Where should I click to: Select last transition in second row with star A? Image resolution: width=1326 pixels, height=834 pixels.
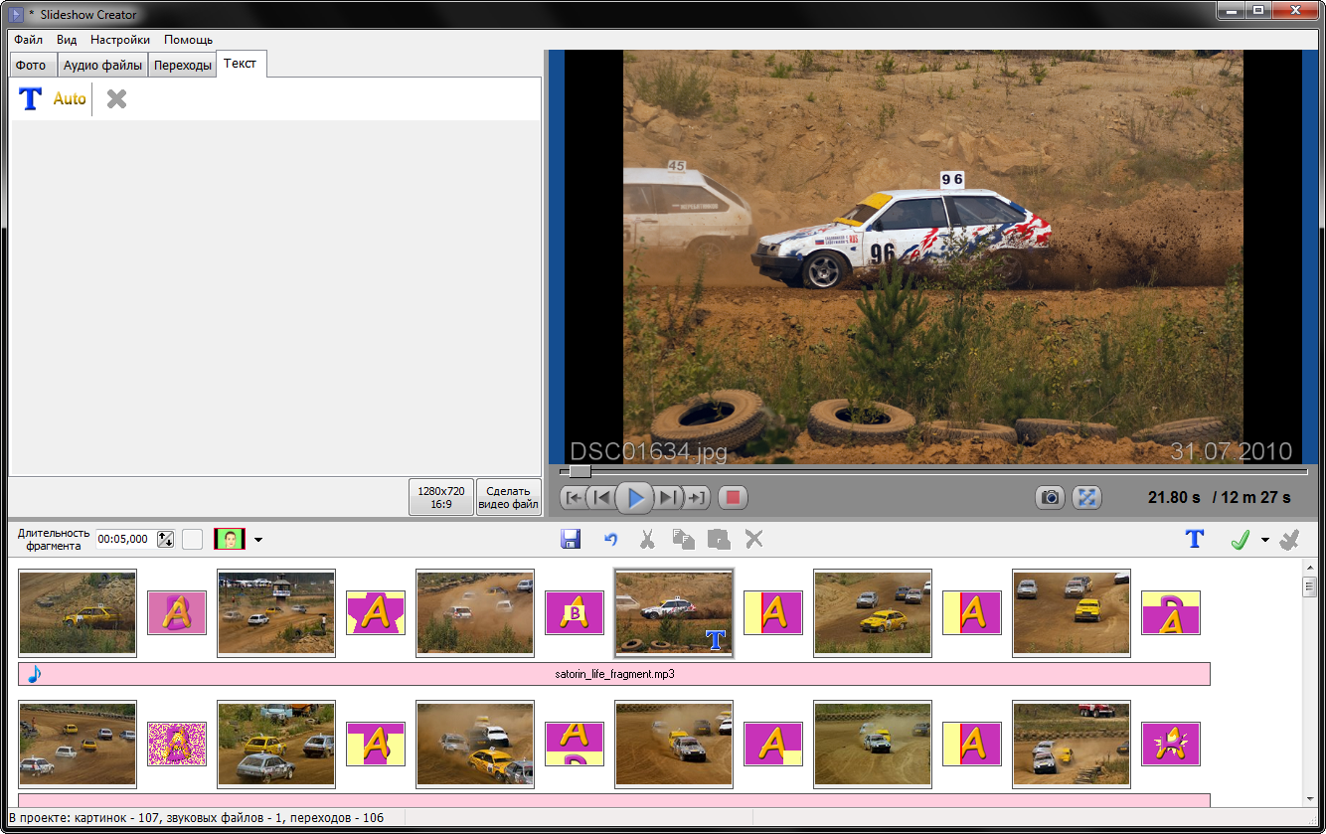tap(1171, 744)
